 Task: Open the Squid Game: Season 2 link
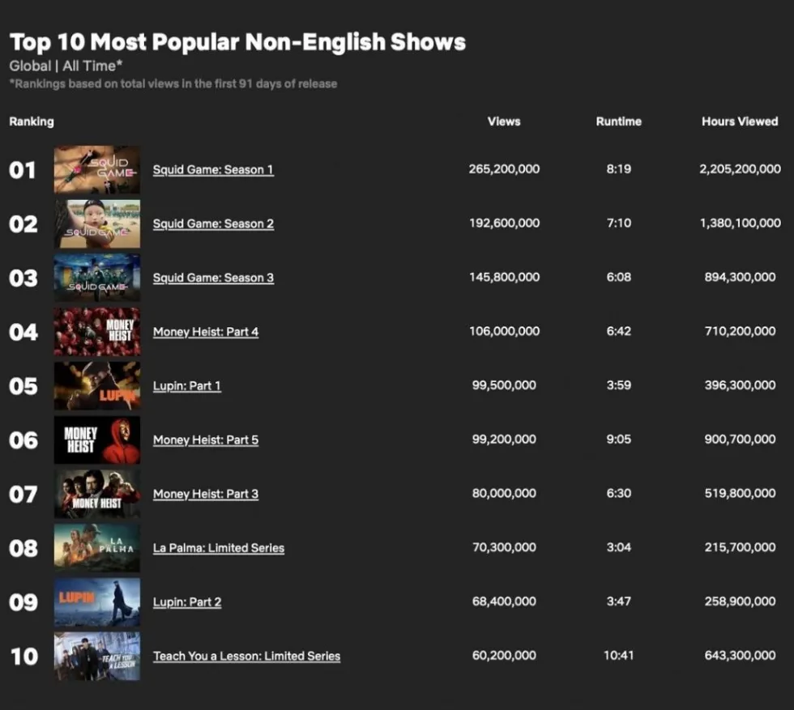213,223
